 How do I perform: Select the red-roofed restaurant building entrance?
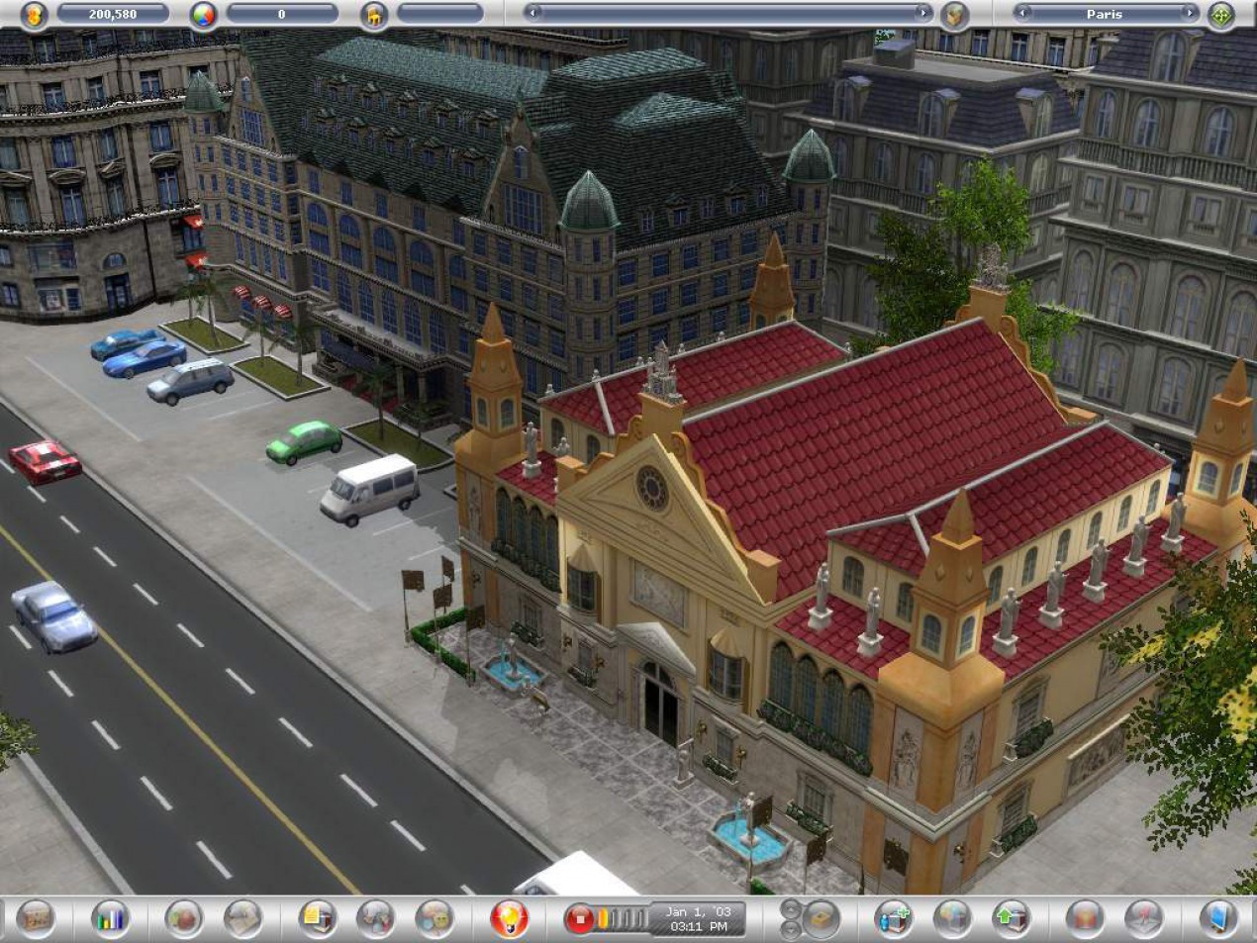[x=660, y=702]
